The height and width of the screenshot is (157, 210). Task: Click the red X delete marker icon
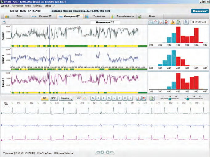tap(144, 98)
